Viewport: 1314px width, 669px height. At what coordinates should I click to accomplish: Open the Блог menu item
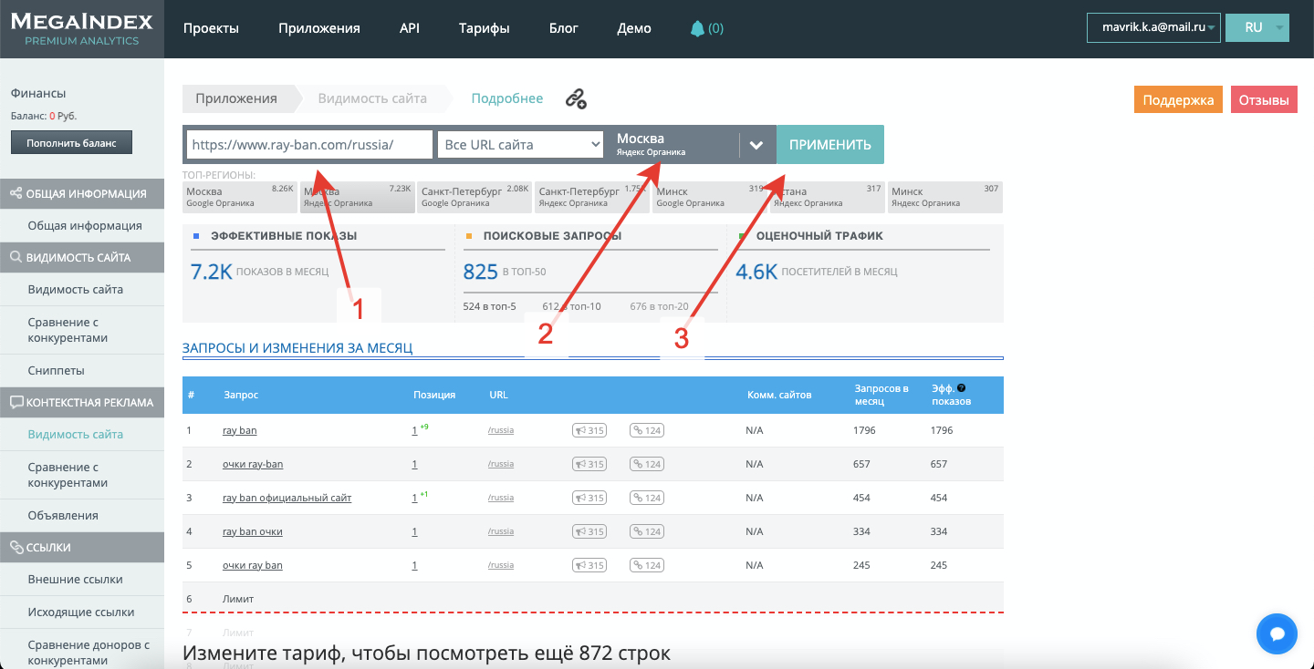[x=564, y=28]
